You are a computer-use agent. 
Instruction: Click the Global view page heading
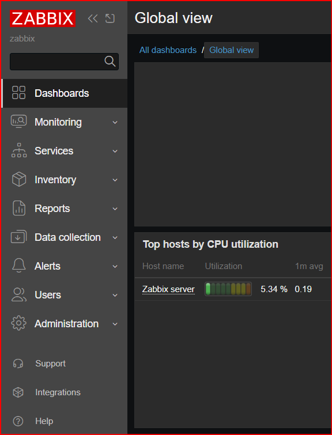173,18
